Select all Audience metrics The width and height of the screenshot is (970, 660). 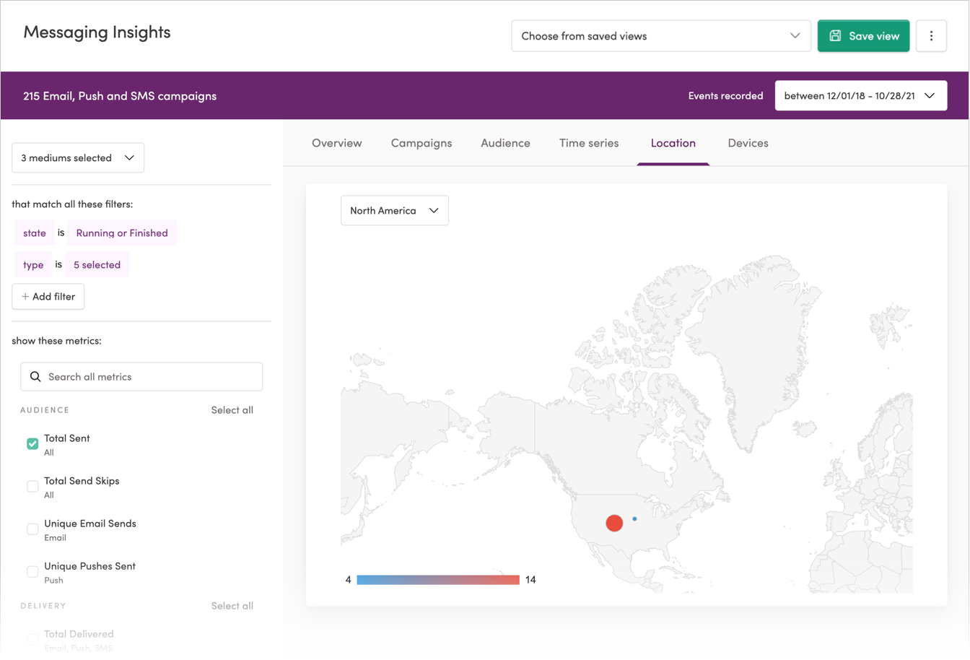click(232, 410)
